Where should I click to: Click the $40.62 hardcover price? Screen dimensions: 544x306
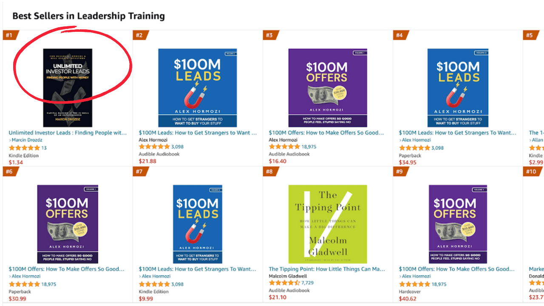408,299
